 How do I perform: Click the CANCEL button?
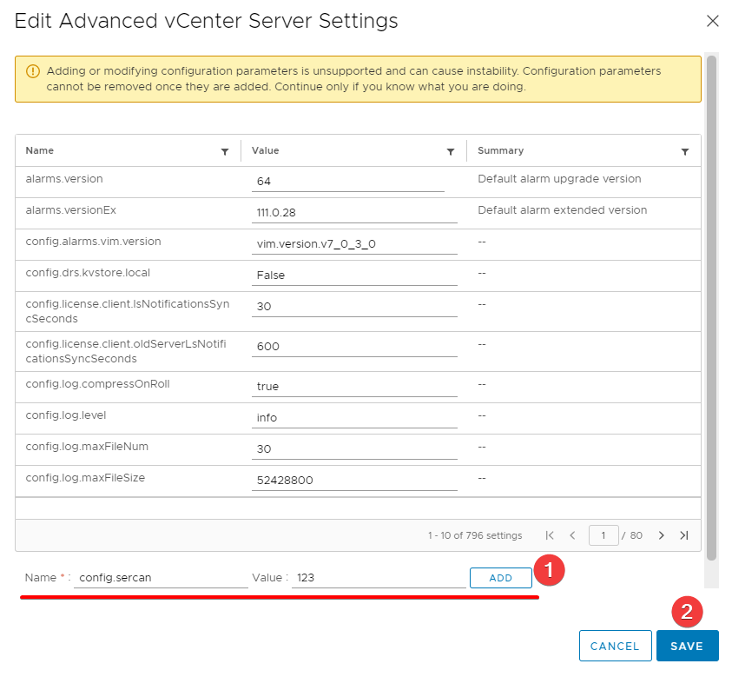coord(615,647)
